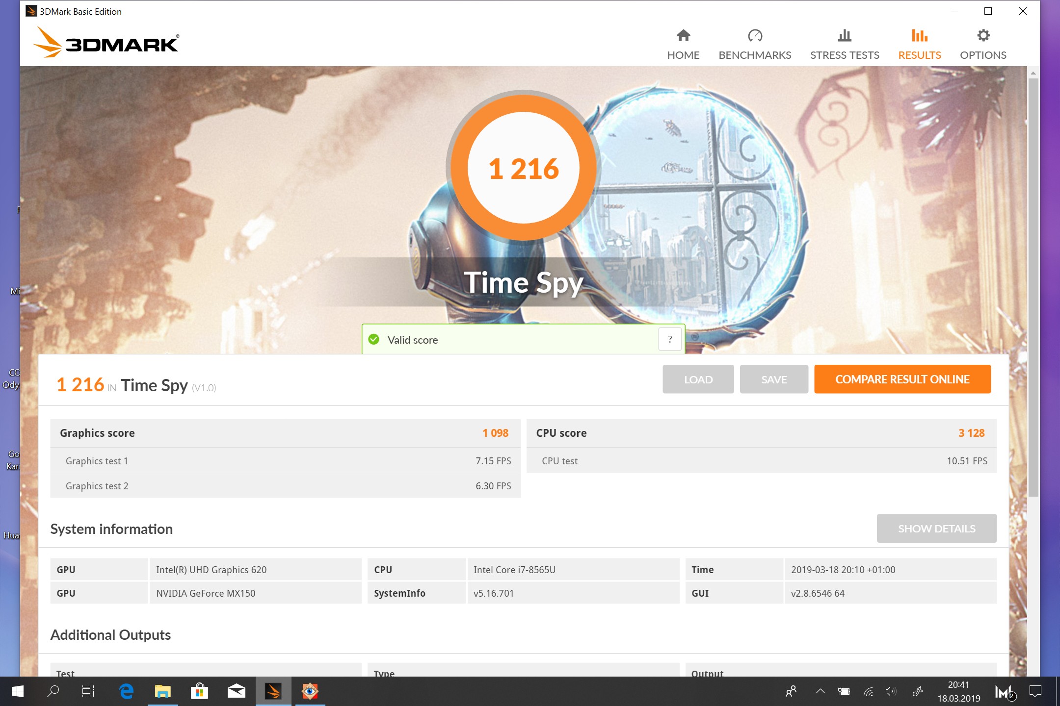Switch to the BENCHMARKS tab

point(755,45)
